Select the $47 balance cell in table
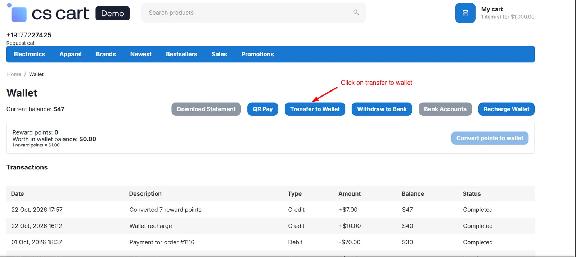 coord(408,210)
